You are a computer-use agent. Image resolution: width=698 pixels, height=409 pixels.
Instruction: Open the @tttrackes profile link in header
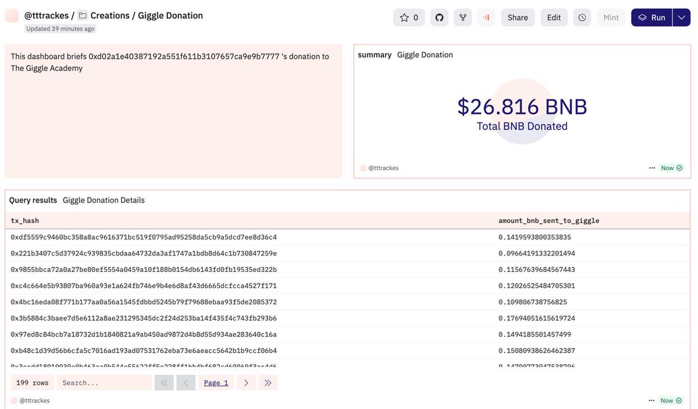coord(47,16)
